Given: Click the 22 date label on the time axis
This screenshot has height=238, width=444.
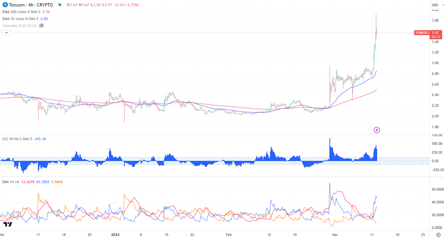Looking at the screenshot, I should point(192,235).
